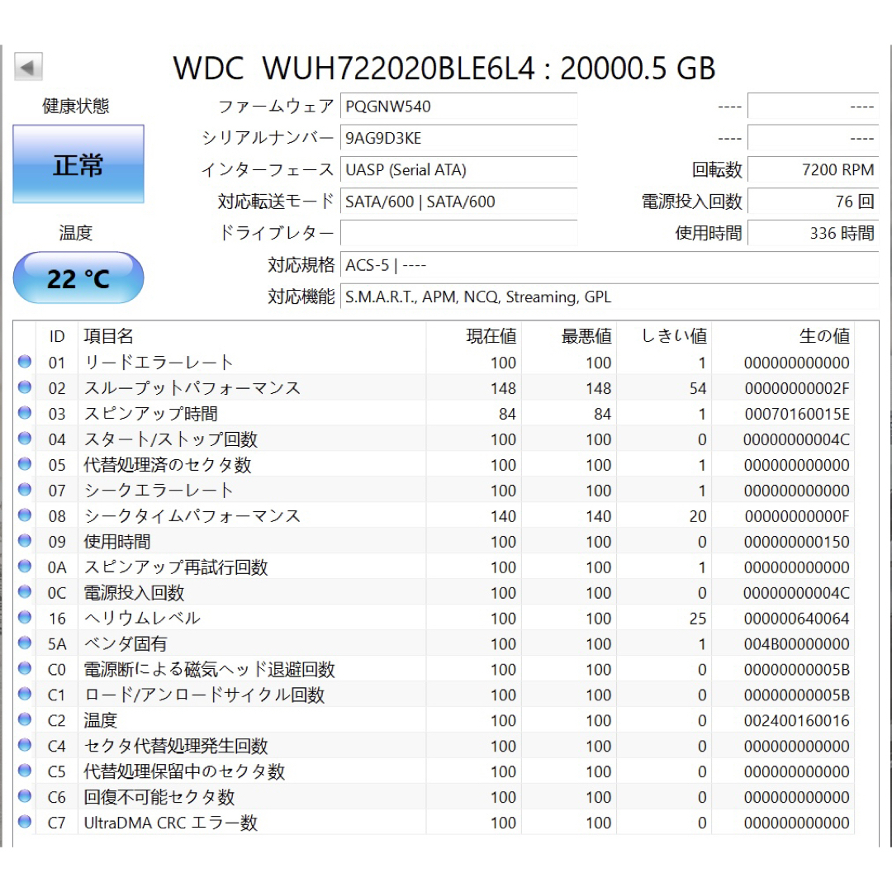892x892 pixels.
Task: Click status orb for UltraDMA CRC エラー数 row
Action: 25,822
